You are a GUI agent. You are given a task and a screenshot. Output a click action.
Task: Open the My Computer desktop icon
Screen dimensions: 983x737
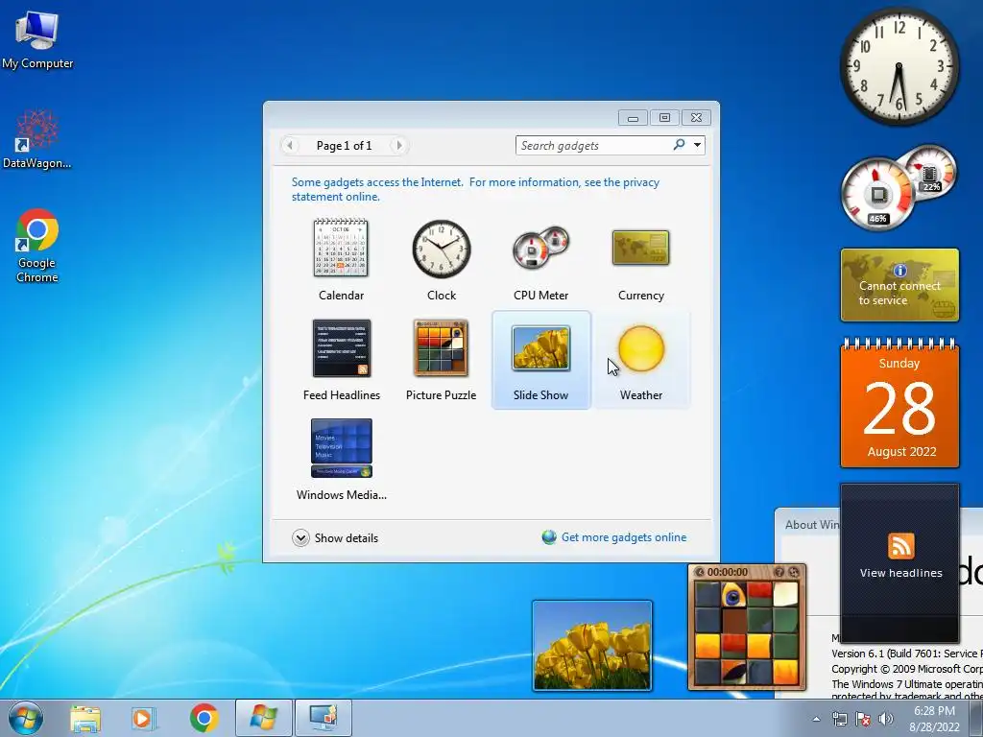(37, 40)
